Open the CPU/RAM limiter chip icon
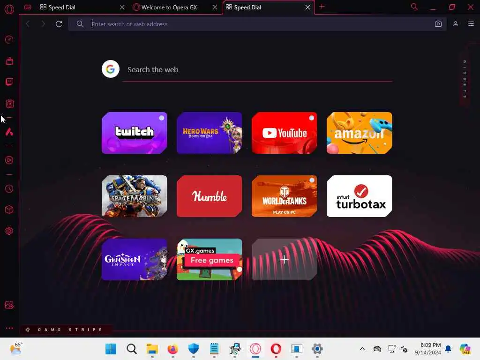This screenshot has height=360, width=480. 9,104
